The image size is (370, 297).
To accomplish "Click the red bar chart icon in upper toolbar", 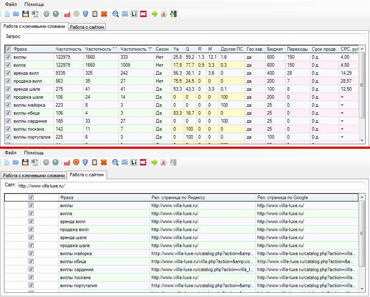I will [67, 13].
